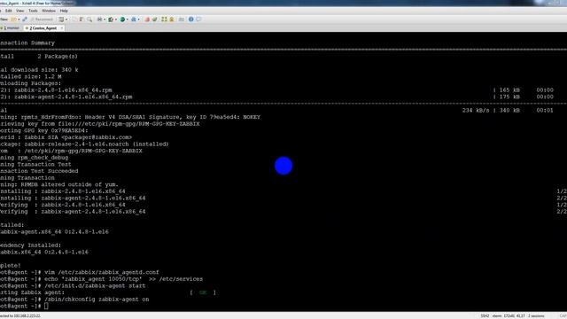This screenshot has height=319, width=567.
Task: Click the color scheme icon
Action: click(111, 19)
